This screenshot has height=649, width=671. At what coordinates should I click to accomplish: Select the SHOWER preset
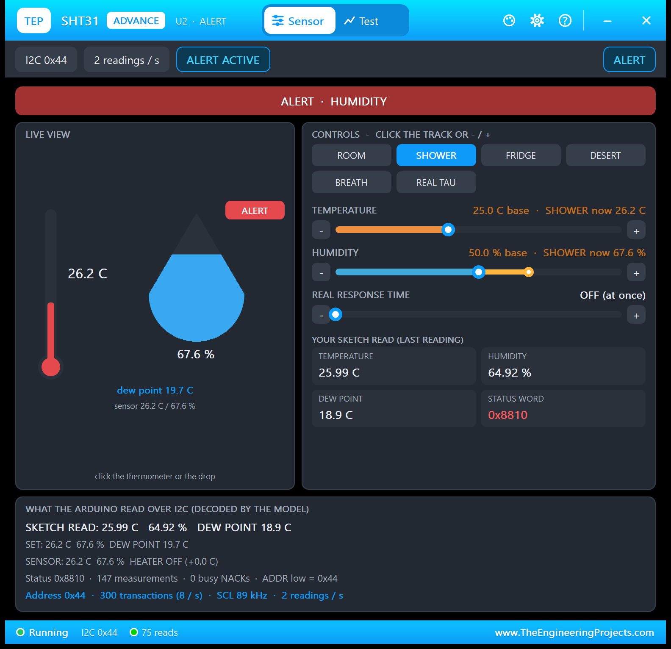point(436,155)
